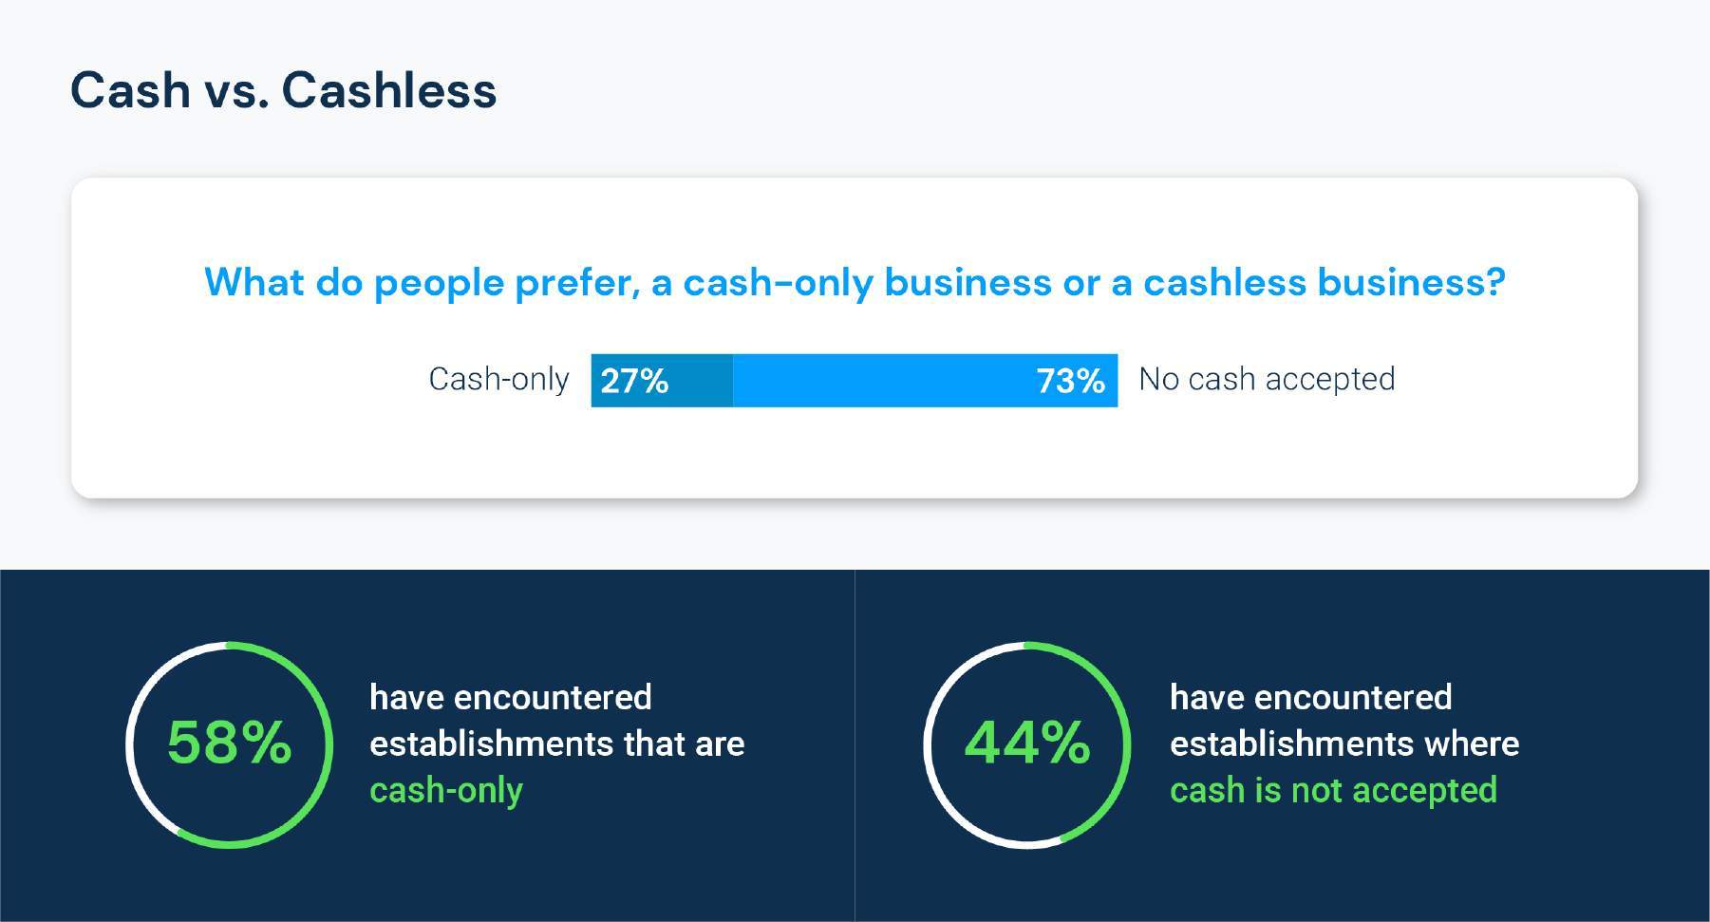Viewport: 1710px width, 922px height.
Task: Click the 'No cash accepted' label
Action: [1267, 379]
